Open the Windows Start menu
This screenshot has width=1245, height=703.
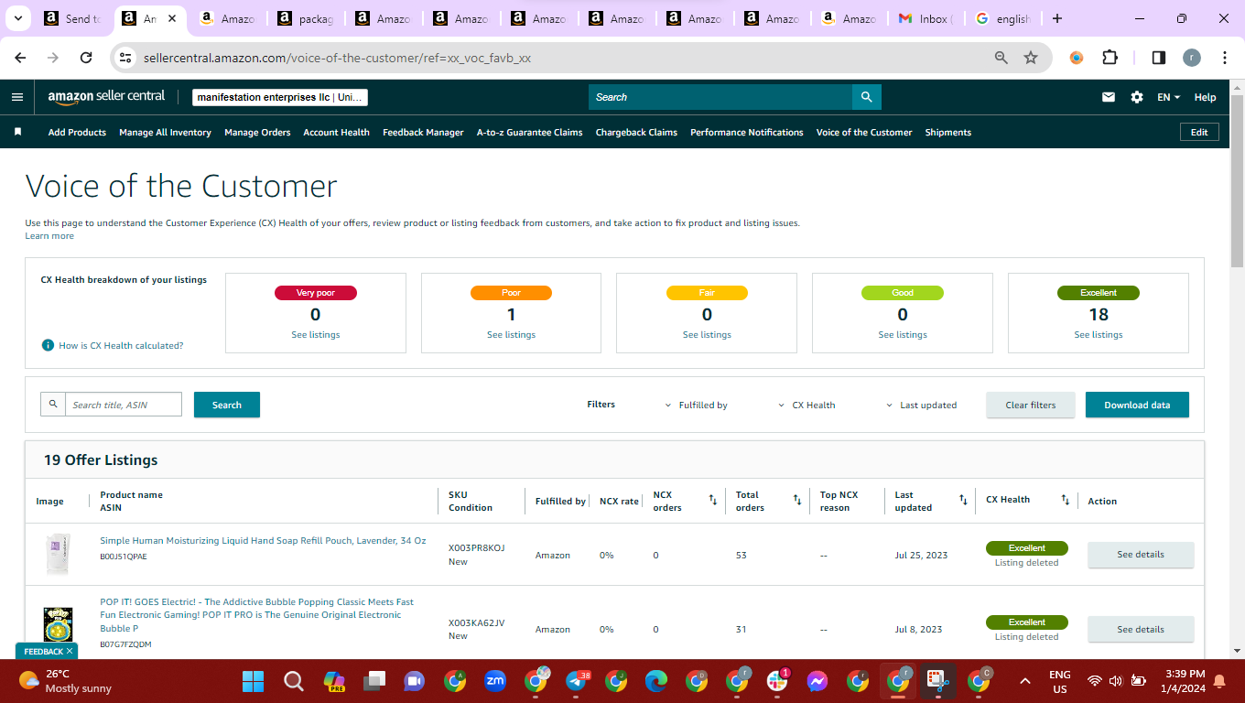point(253,681)
